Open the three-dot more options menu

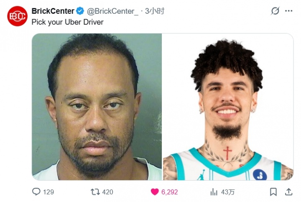tap(289, 11)
